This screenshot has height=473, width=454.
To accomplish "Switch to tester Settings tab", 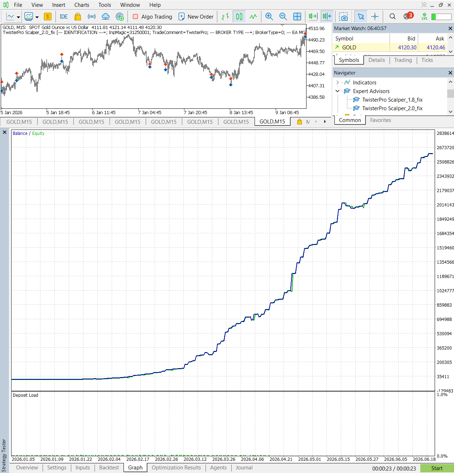I will [57, 468].
